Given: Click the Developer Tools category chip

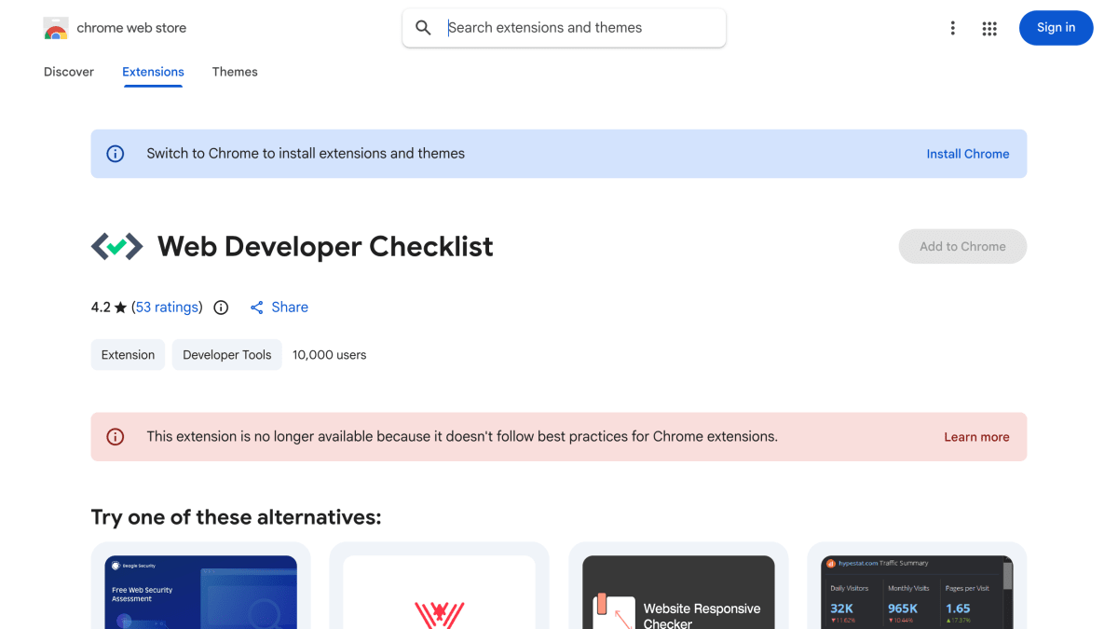Looking at the screenshot, I should (x=226, y=355).
